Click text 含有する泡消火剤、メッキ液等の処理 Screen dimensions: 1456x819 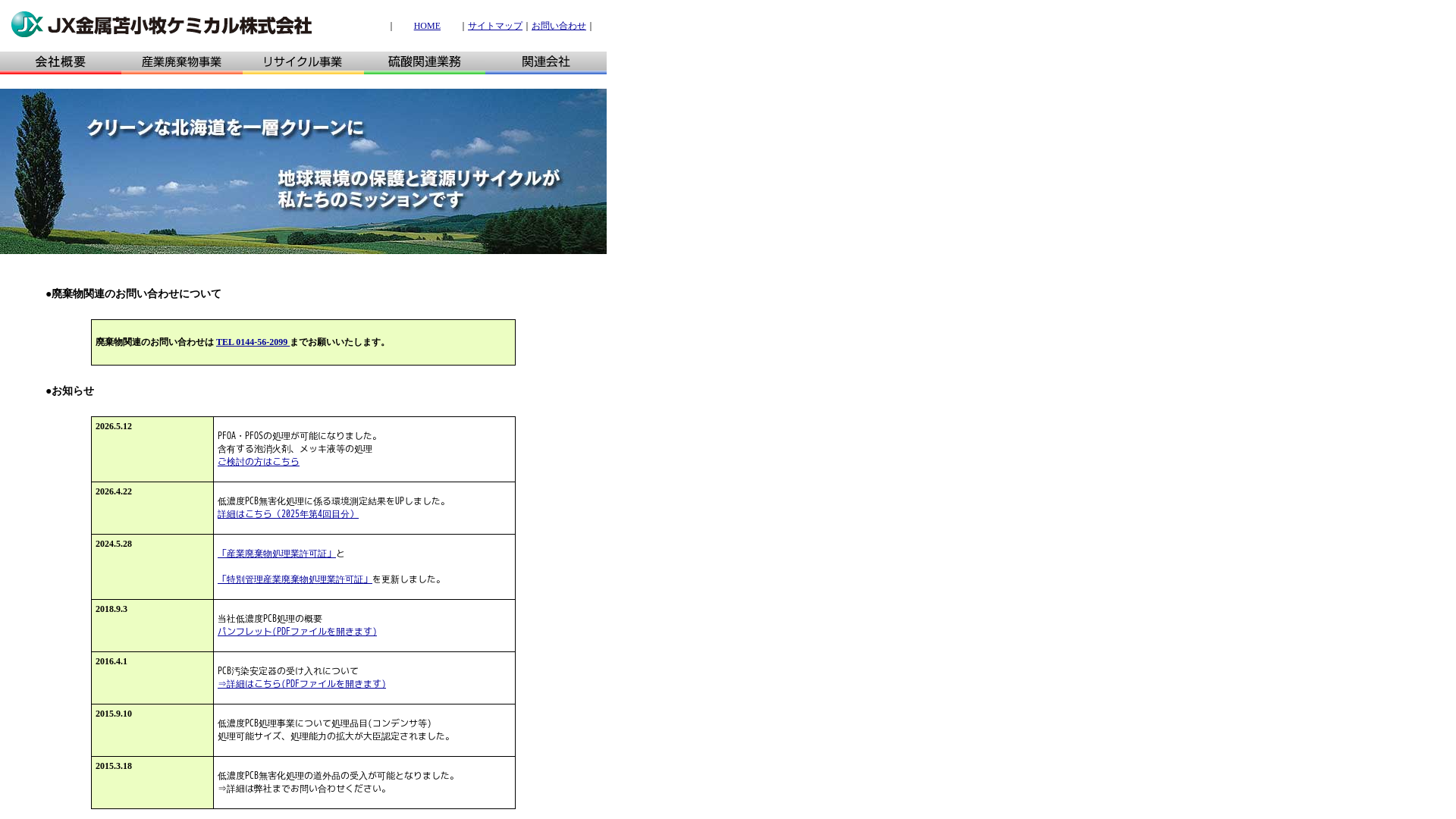pyautogui.click(x=295, y=449)
